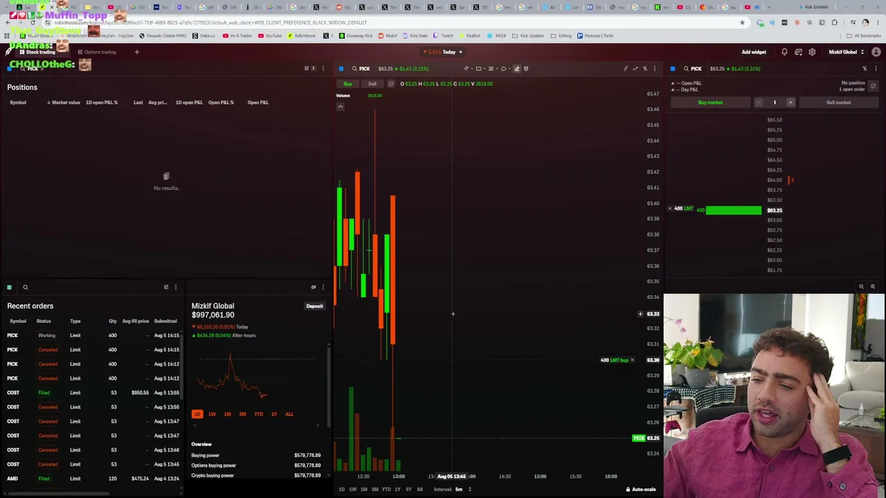Viewport: 886px width, 498px height.
Task: Switch to the Options trading tab
Action: point(97,52)
